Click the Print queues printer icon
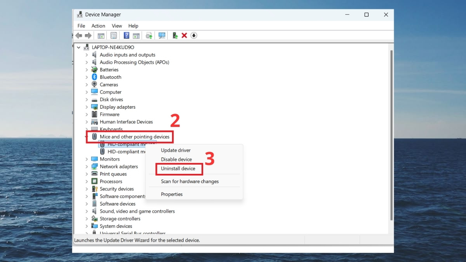The height and width of the screenshot is (262, 466). tap(94, 174)
